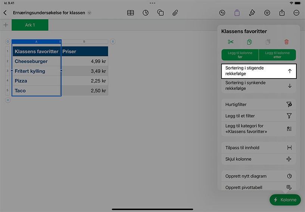Click the Priser header cell
The image size is (305, 212).
tap(84, 51)
